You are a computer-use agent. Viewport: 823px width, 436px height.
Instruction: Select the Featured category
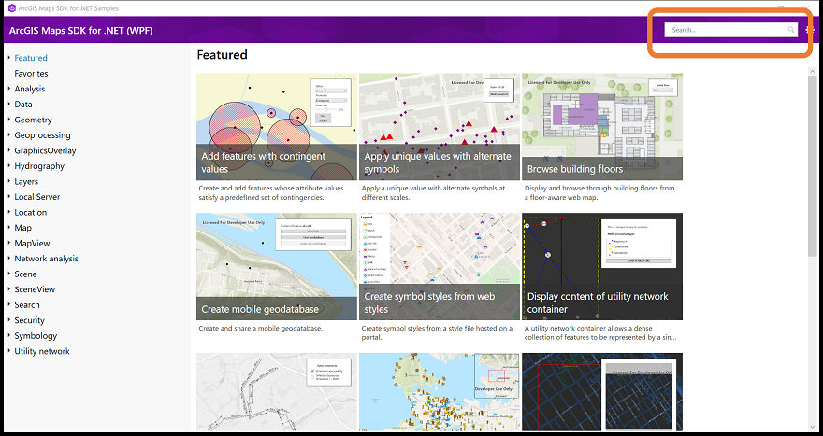[x=31, y=58]
